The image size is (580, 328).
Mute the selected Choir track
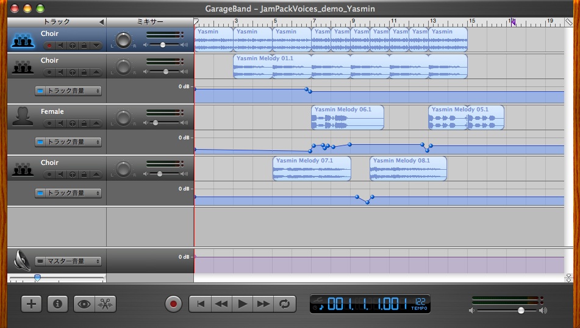60,46
